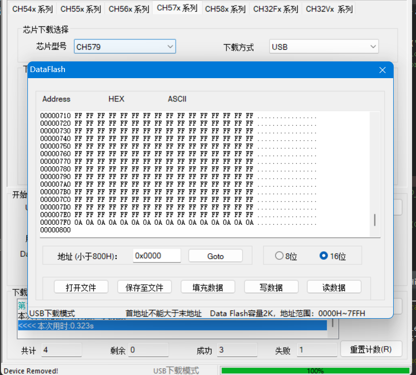Fill data using the 填充数据 button
Screen dimensions: 416x375
click(x=207, y=286)
